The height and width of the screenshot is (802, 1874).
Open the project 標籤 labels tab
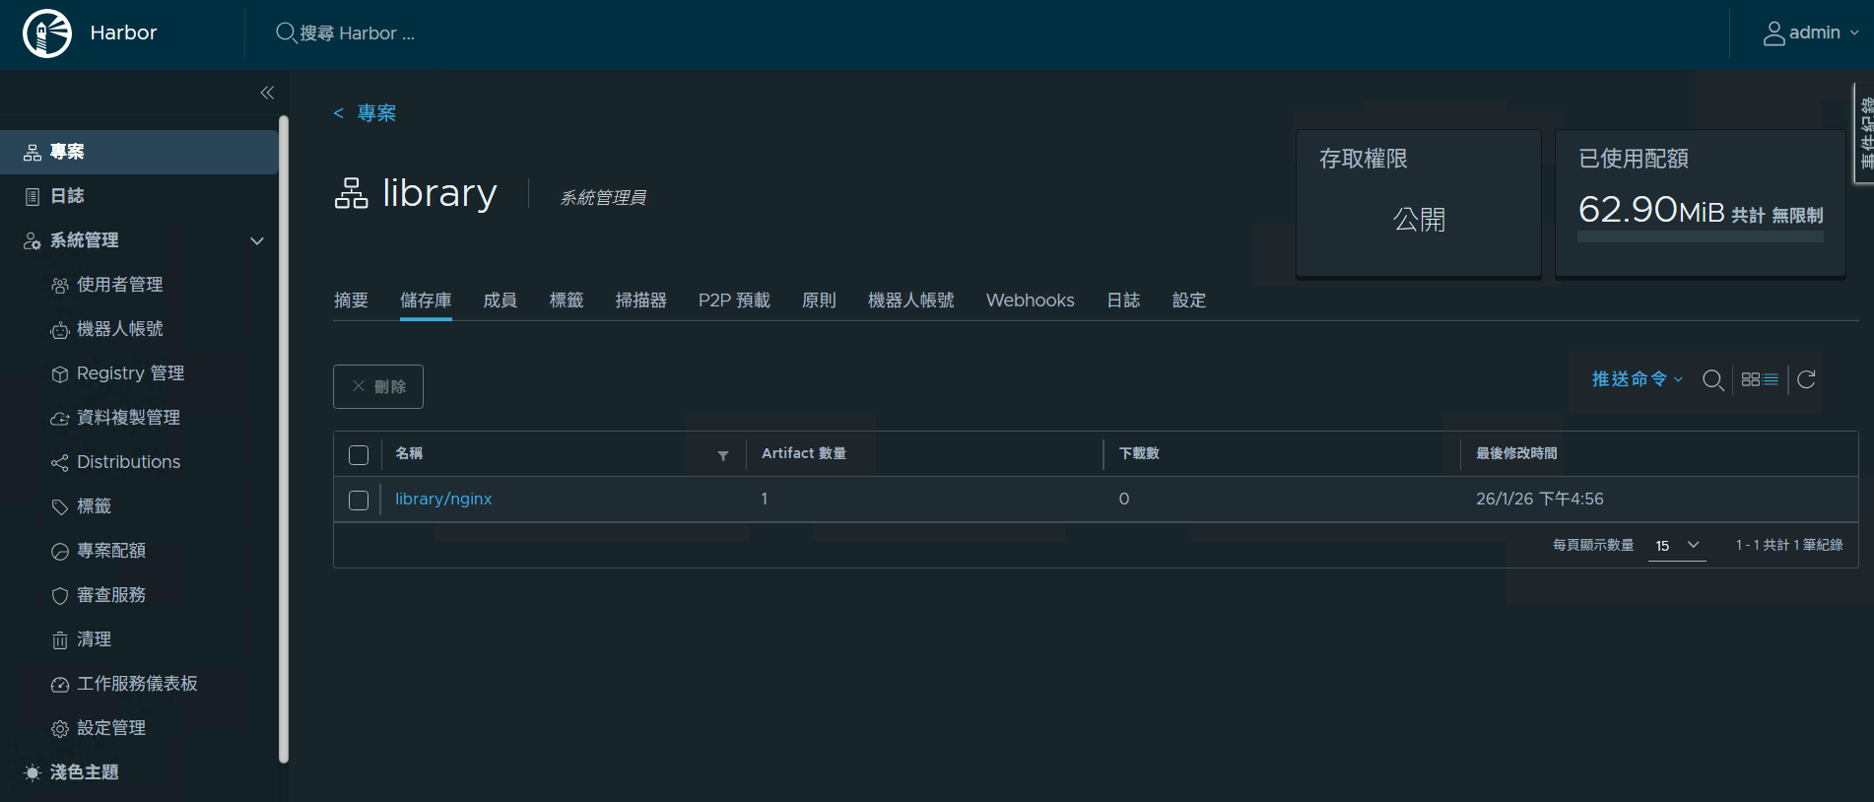pyautogui.click(x=567, y=301)
